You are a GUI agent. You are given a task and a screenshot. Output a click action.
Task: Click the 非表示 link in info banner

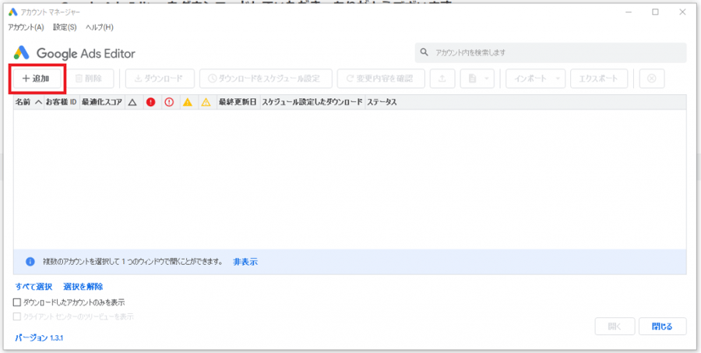coord(245,262)
